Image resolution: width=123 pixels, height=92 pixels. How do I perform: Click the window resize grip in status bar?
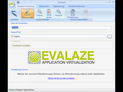(x=113, y=90)
